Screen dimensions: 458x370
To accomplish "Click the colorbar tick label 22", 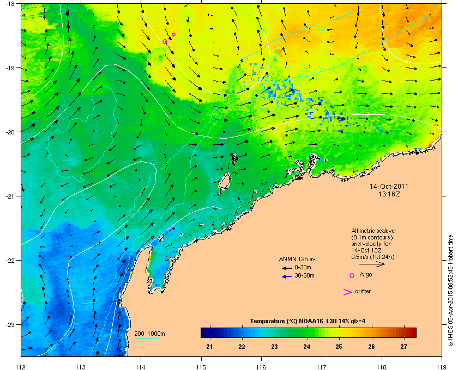I will (242, 347).
